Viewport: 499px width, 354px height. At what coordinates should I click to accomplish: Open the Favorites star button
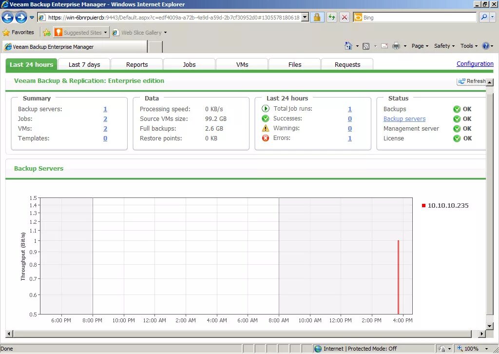coord(18,32)
